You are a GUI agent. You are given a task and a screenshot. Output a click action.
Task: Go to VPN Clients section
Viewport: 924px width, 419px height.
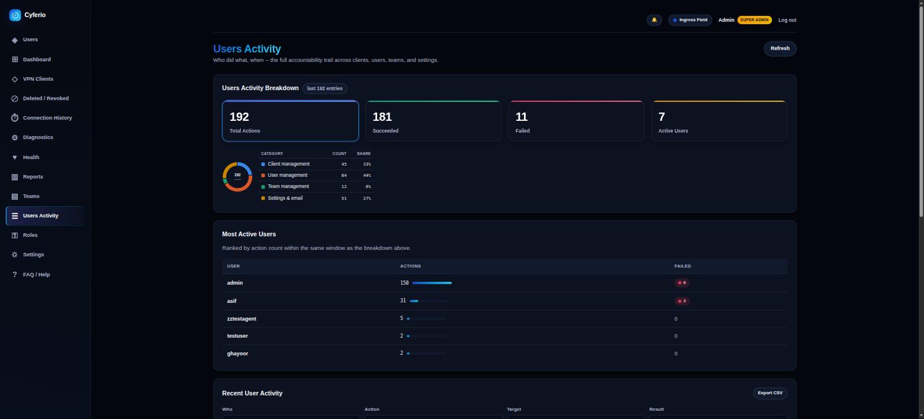(x=45, y=79)
